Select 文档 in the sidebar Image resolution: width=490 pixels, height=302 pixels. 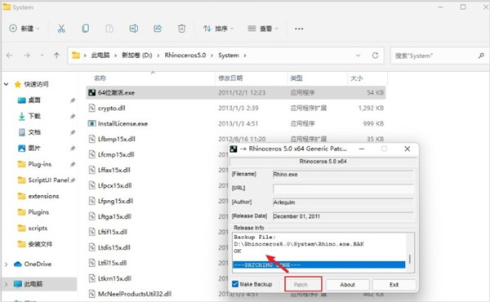tap(34, 132)
